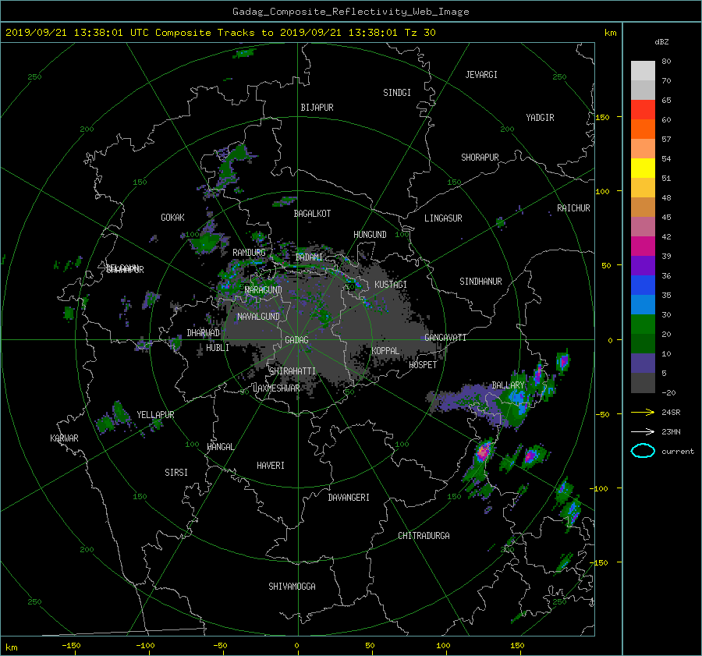Click the green 20-30 dBZ color swatch
The width and height of the screenshot is (702, 656).
[643, 324]
